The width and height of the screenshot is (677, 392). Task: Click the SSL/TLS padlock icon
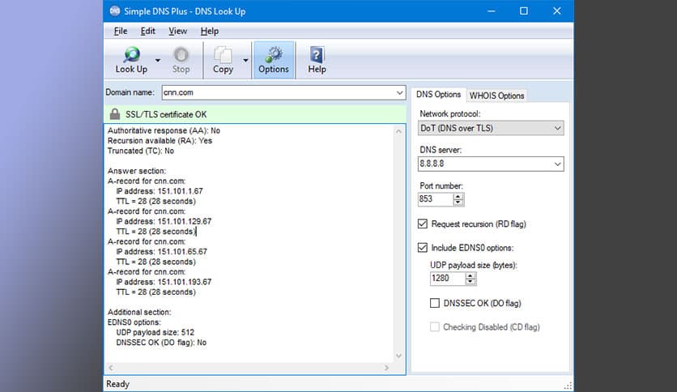click(114, 114)
